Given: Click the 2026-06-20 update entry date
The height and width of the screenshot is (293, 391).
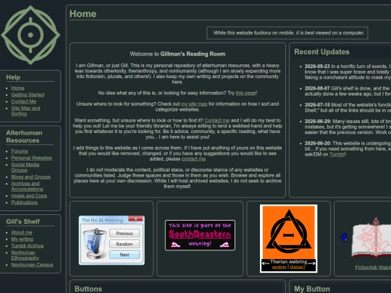Looking at the screenshot, I should click(x=318, y=143).
